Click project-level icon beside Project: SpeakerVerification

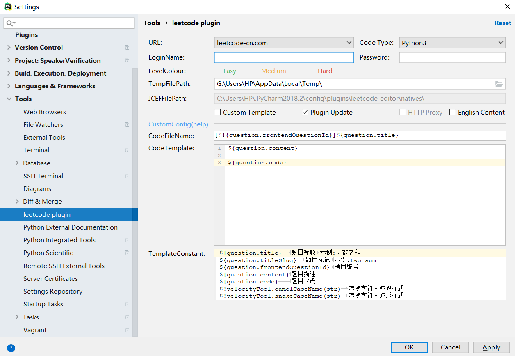click(x=127, y=60)
